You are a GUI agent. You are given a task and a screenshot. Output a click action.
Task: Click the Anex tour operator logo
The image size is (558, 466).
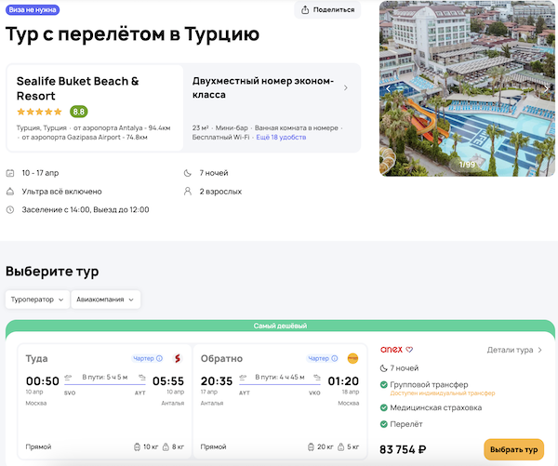(x=391, y=350)
